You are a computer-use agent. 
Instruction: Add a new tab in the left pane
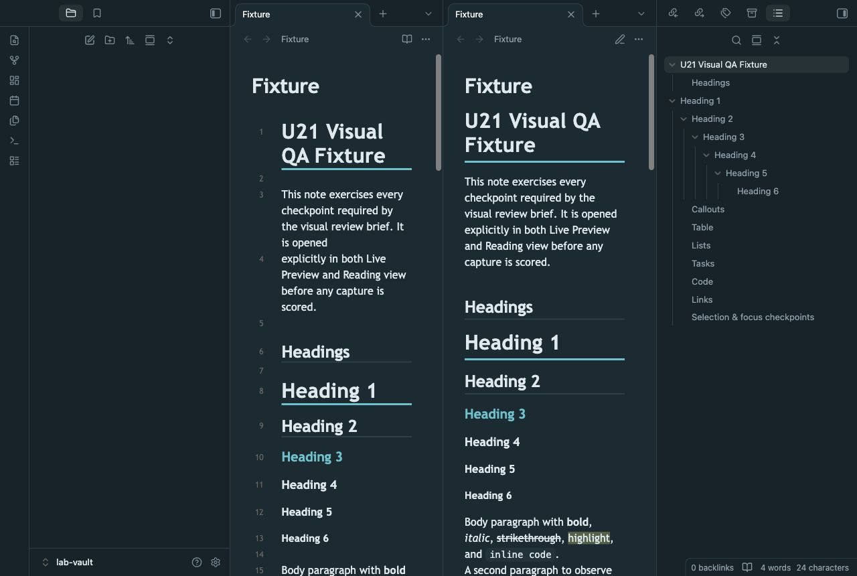tap(383, 13)
